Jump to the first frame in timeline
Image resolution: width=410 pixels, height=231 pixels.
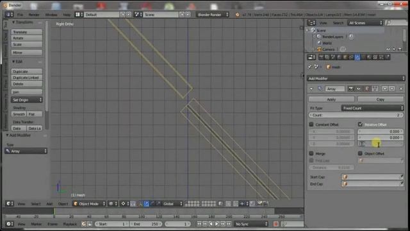pos(199,224)
